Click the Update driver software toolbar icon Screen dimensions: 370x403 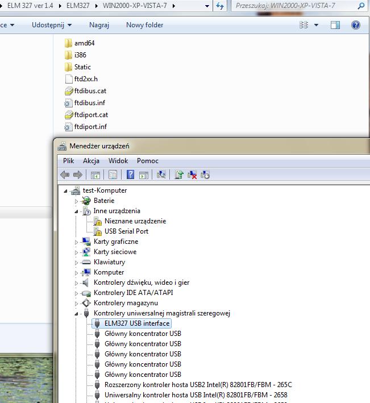(x=179, y=175)
